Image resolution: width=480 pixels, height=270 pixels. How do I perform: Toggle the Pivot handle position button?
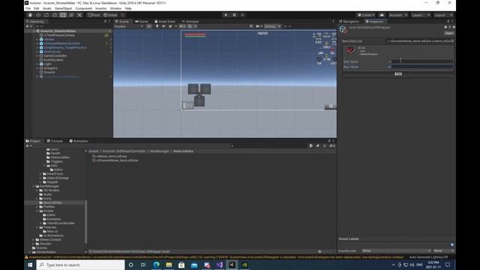coord(94,15)
